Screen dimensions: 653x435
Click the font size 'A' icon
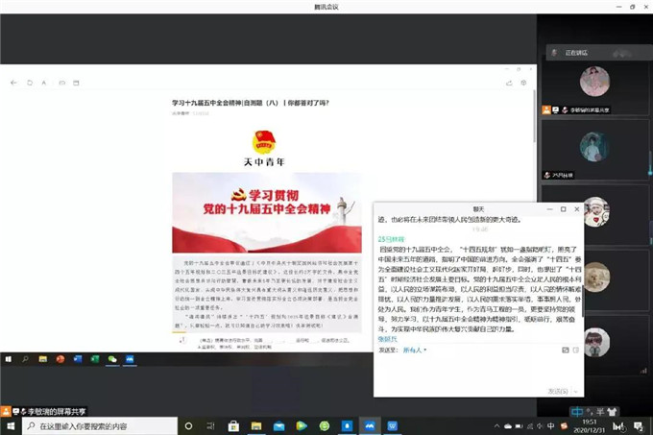coord(44,84)
